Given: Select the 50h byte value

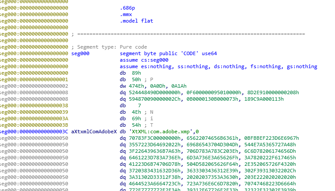Looking at the screenshot, I should coord(136,80).
